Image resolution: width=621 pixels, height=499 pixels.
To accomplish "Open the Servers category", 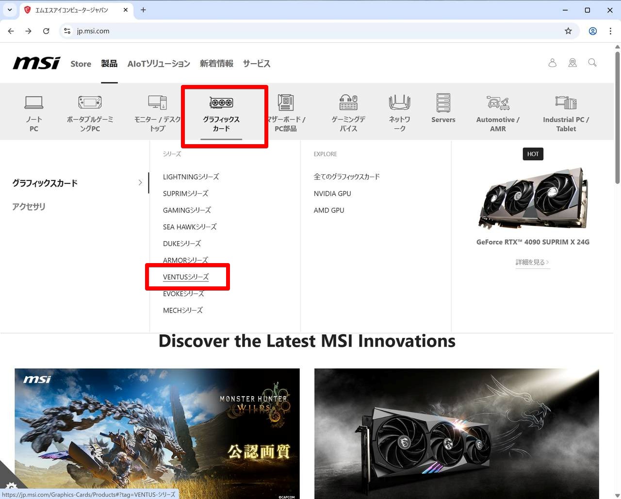I will click(x=443, y=109).
